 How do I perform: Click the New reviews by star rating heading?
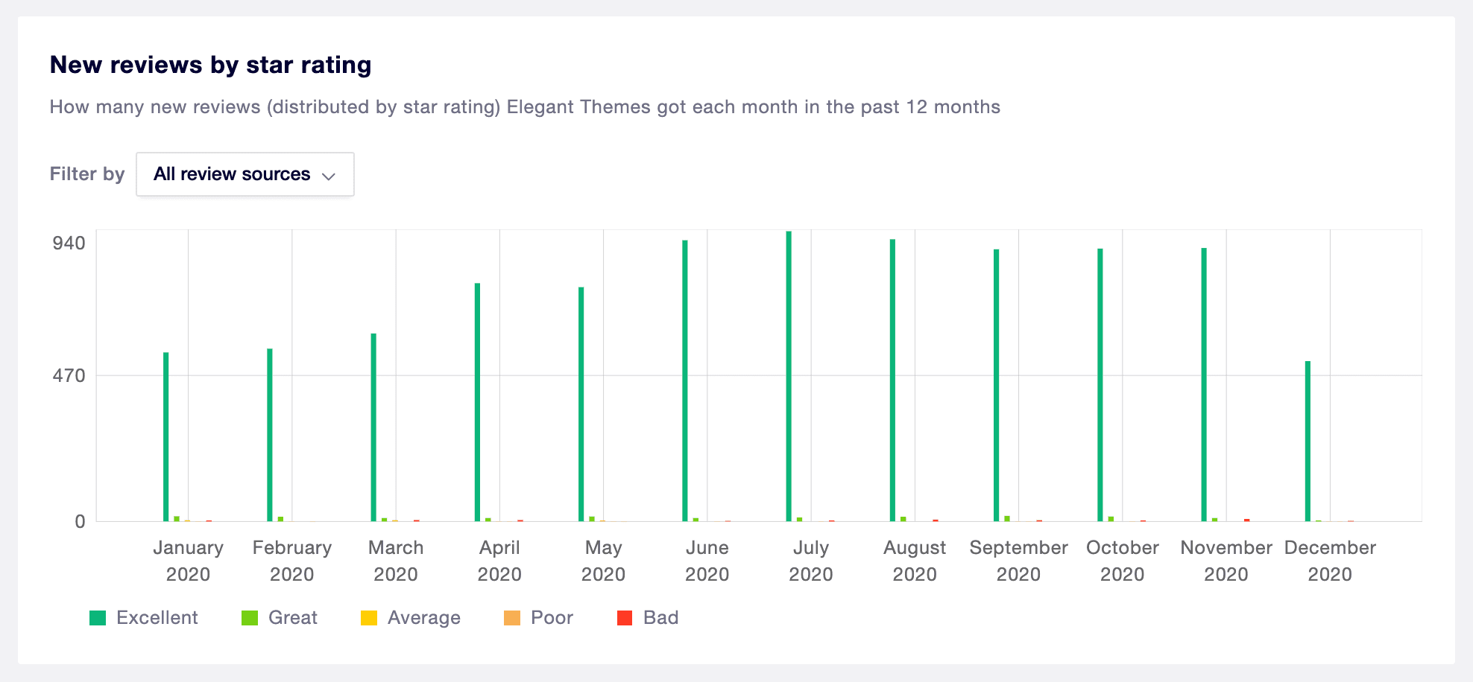pyautogui.click(x=211, y=65)
